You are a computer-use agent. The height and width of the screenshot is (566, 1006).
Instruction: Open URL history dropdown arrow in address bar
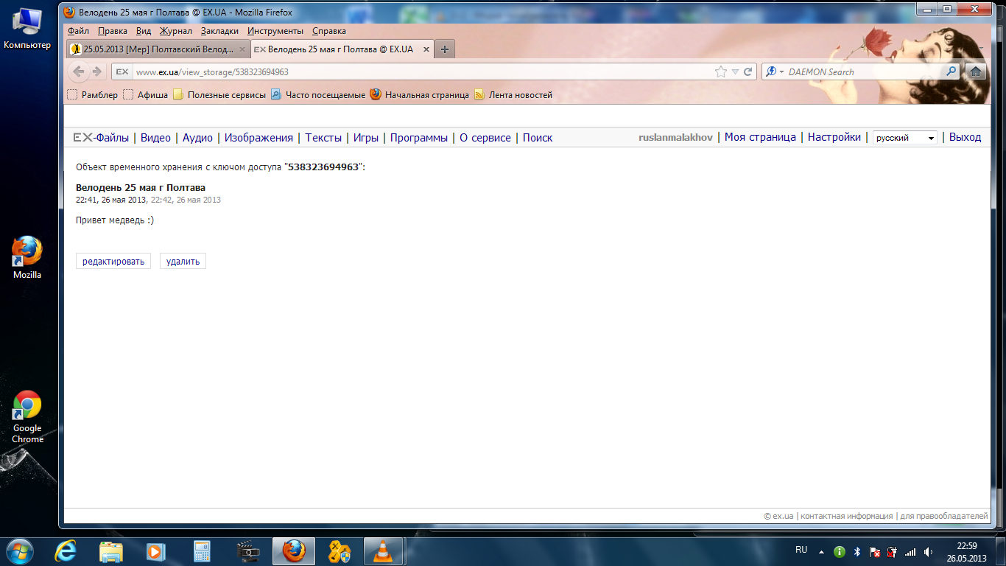(x=735, y=71)
